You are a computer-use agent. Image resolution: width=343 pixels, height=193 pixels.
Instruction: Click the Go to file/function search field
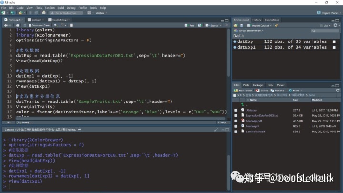66,13
